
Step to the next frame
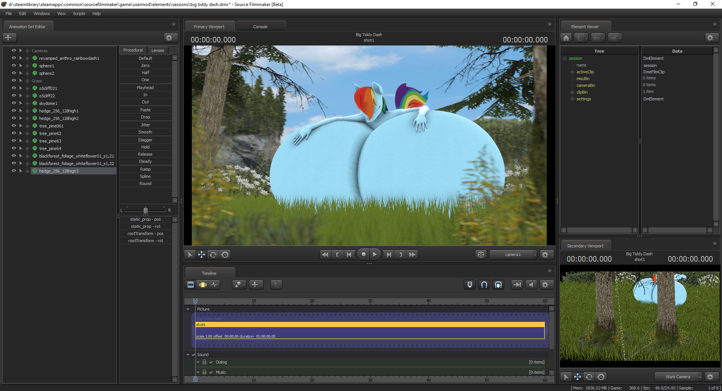tap(389, 255)
